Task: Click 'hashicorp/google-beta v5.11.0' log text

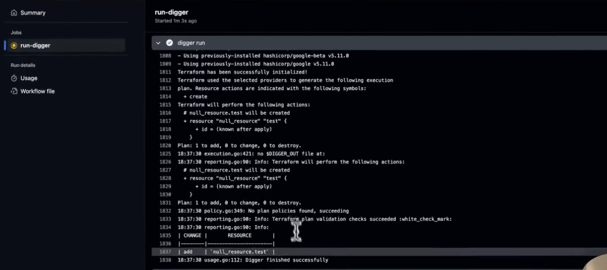Action: 306,56
